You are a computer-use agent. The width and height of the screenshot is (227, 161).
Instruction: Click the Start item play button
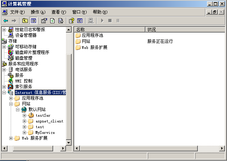pos(102,21)
